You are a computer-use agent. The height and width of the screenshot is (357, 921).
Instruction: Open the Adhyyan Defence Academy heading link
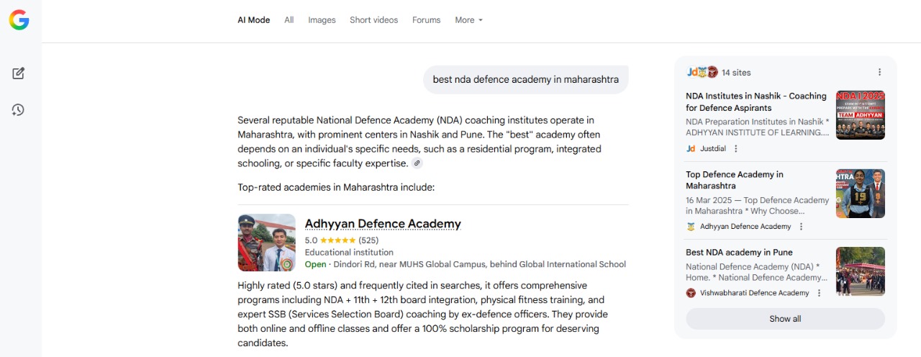tap(383, 224)
